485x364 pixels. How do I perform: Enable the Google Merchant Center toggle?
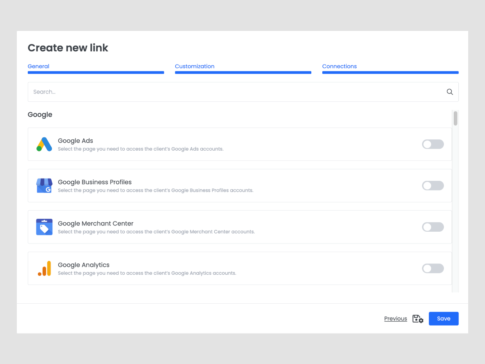(x=433, y=227)
